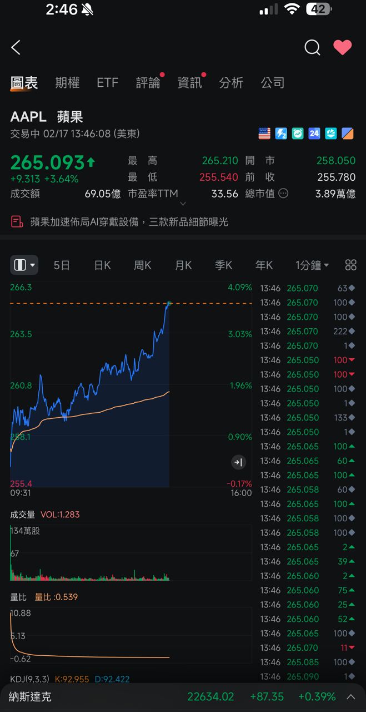Viewport: 366px width, 712px height.
Task: Switch to the 分析 tab
Action: [231, 83]
